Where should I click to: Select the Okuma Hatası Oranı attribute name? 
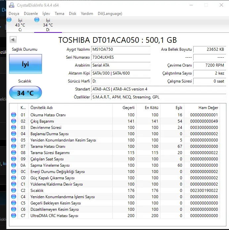(48, 115)
